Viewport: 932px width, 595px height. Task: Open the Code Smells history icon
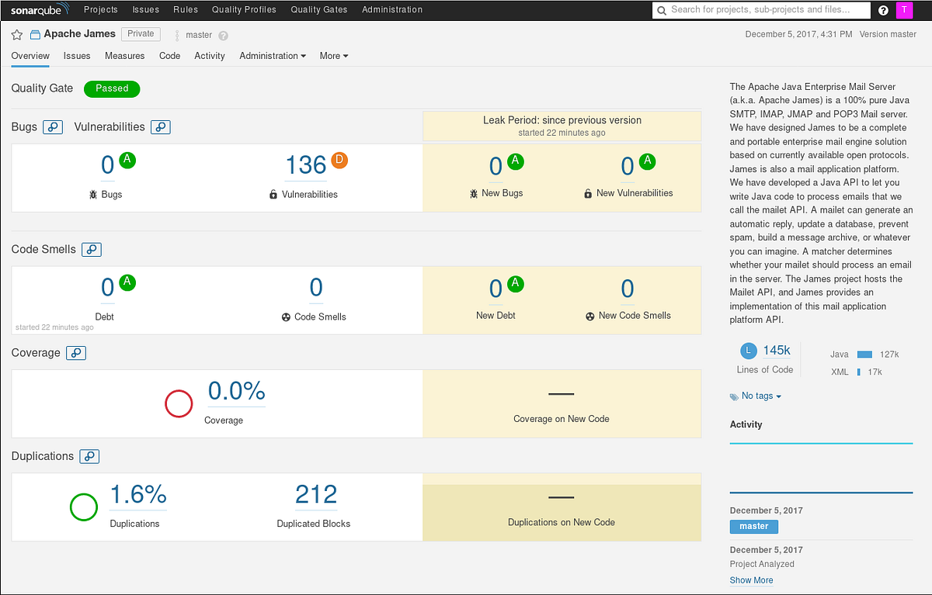pyautogui.click(x=92, y=249)
